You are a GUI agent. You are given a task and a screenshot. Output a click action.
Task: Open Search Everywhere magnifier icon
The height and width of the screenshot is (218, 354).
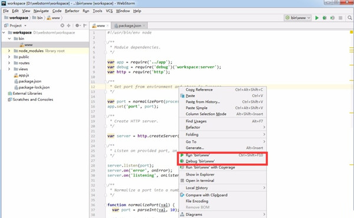(x=350, y=18)
